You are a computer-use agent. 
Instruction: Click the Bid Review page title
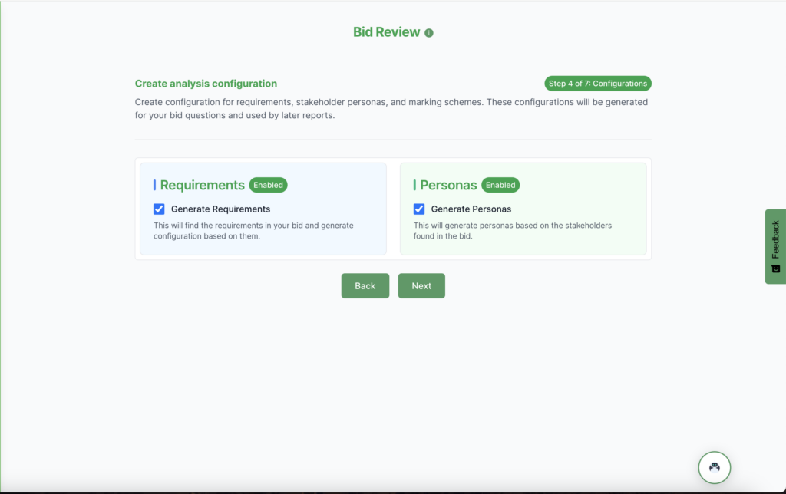pos(386,32)
